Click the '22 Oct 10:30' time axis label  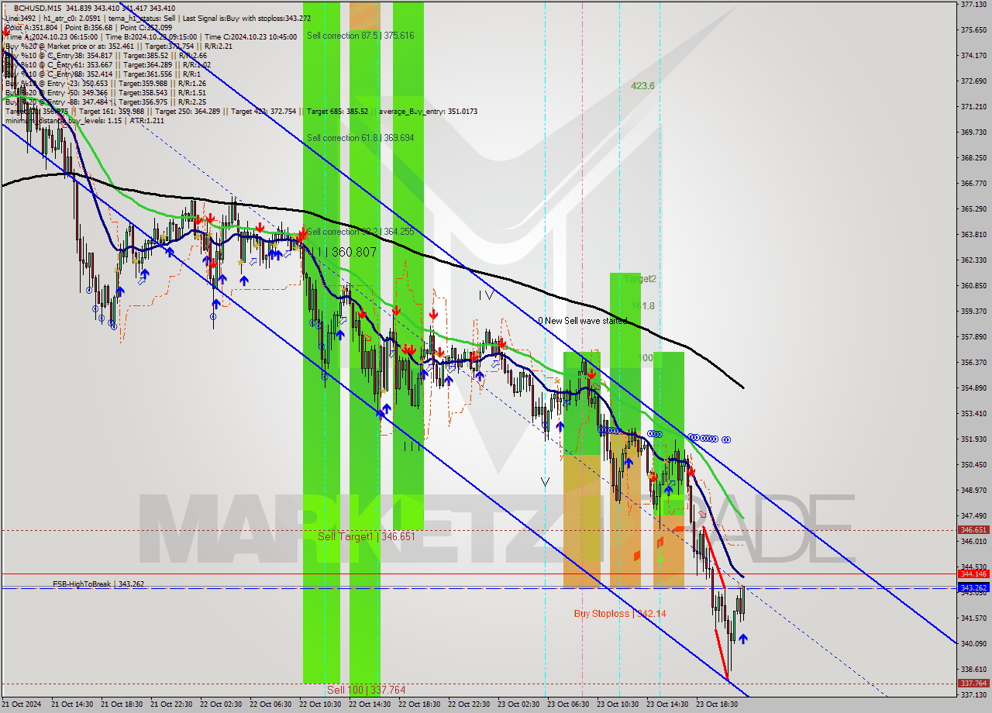pos(320,704)
